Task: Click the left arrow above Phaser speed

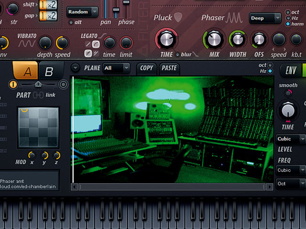Action: 273,49
